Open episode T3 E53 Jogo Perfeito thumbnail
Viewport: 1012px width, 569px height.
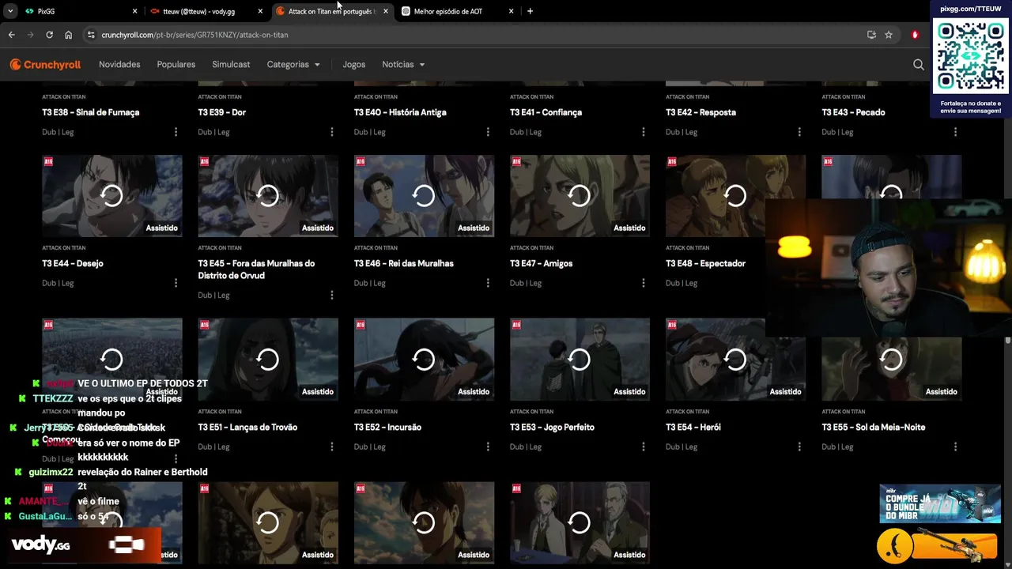pos(580,360)
